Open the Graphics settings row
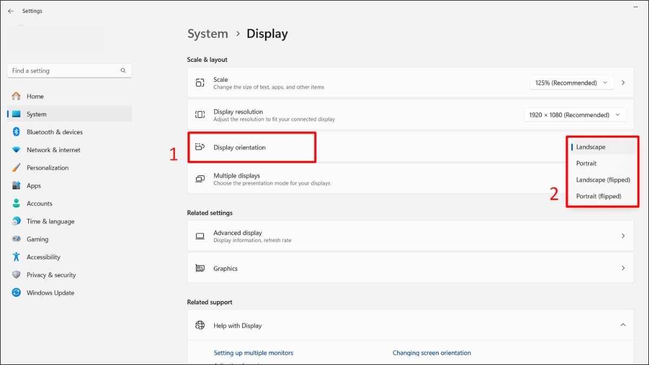649x365 pixels. point(410,268)
